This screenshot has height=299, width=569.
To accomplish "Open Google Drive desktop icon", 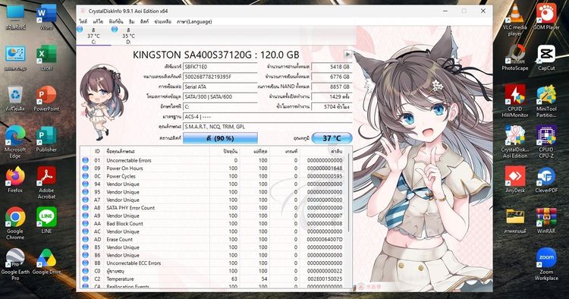I will pos(46,262).
